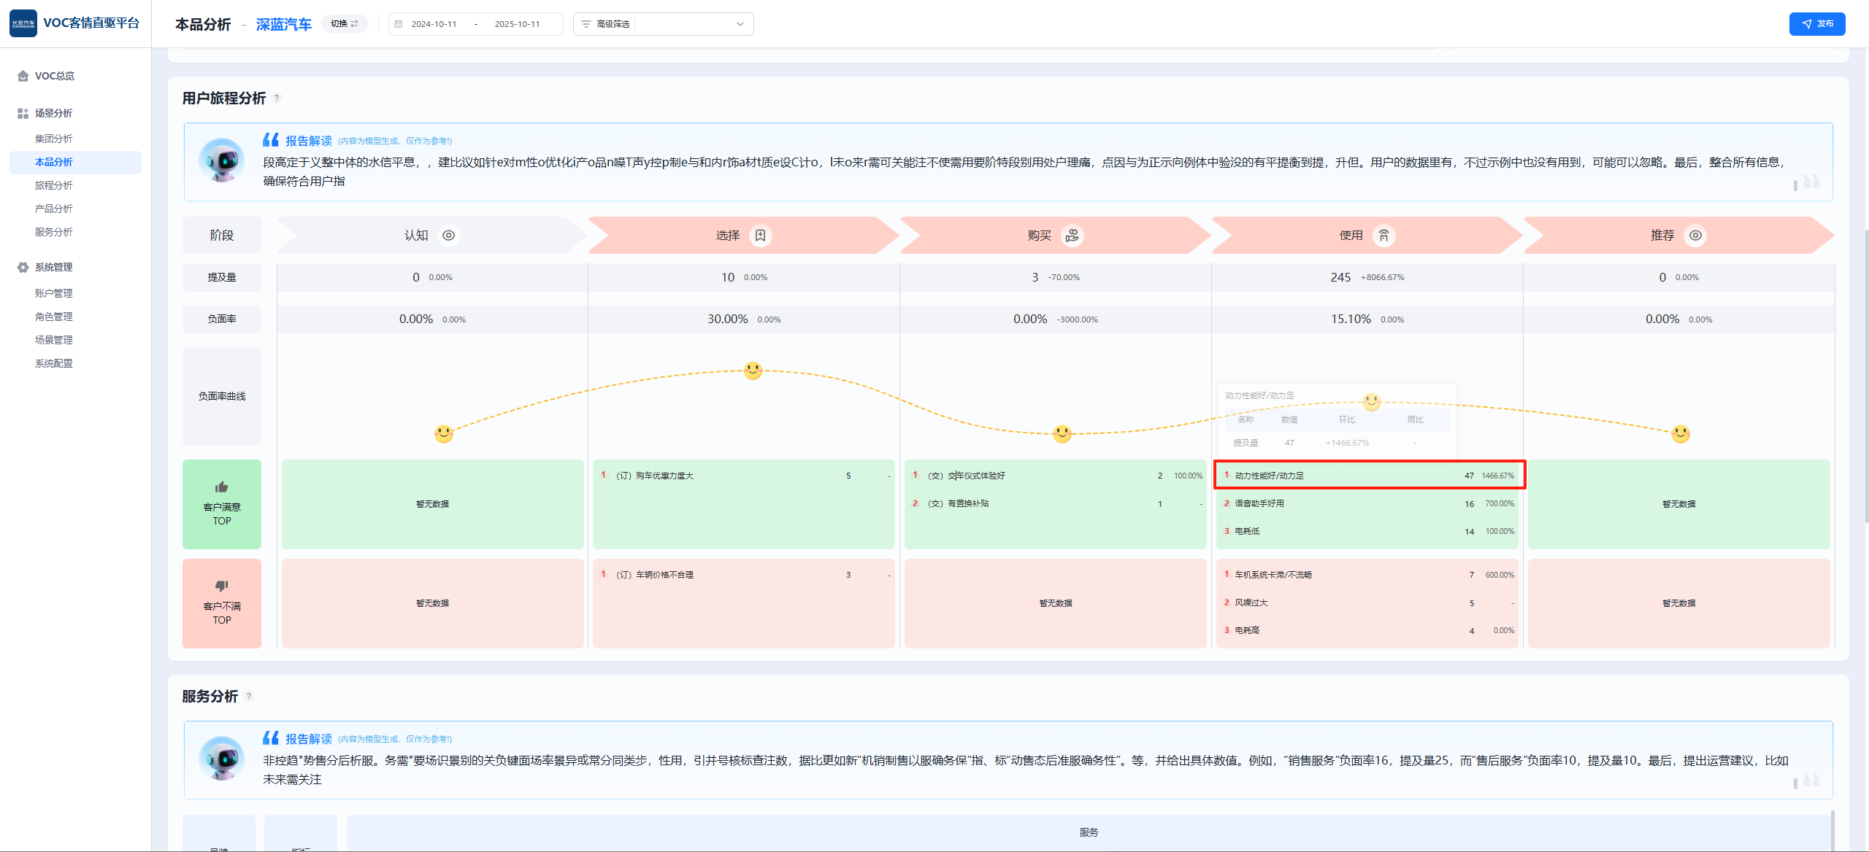Collapse the 场景分析 sidebar group
Screen dimensions: 1869x852
[53, 113]
